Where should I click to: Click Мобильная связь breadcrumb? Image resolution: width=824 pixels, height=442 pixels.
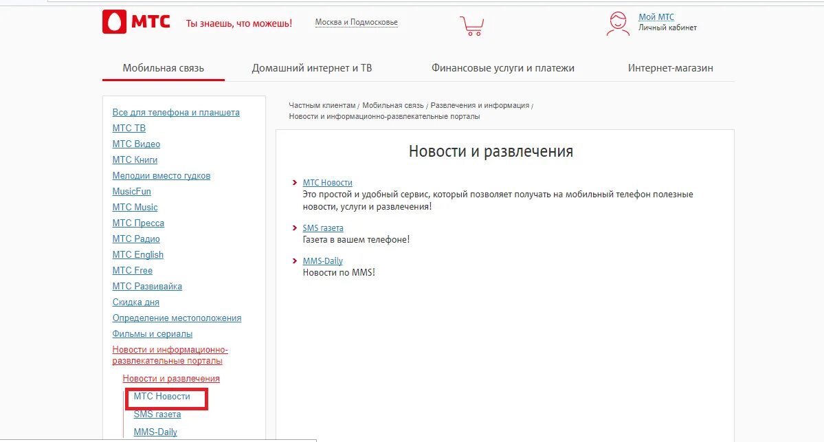tap(393, 105)
